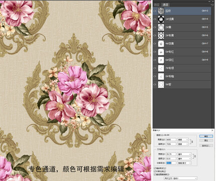Switch to the 通道 Channels tab
Screen dimensions: 216x181
click(x=166, y=5)
